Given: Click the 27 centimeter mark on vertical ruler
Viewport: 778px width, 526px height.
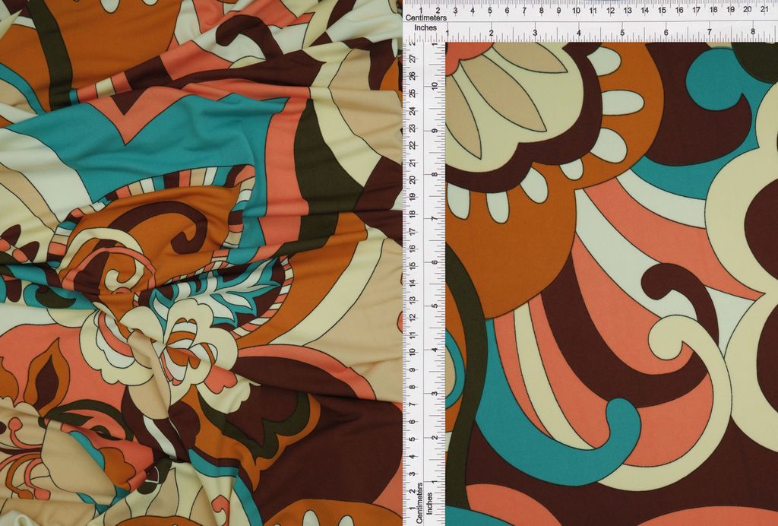Looking at the screenshot, I should 411,59.
